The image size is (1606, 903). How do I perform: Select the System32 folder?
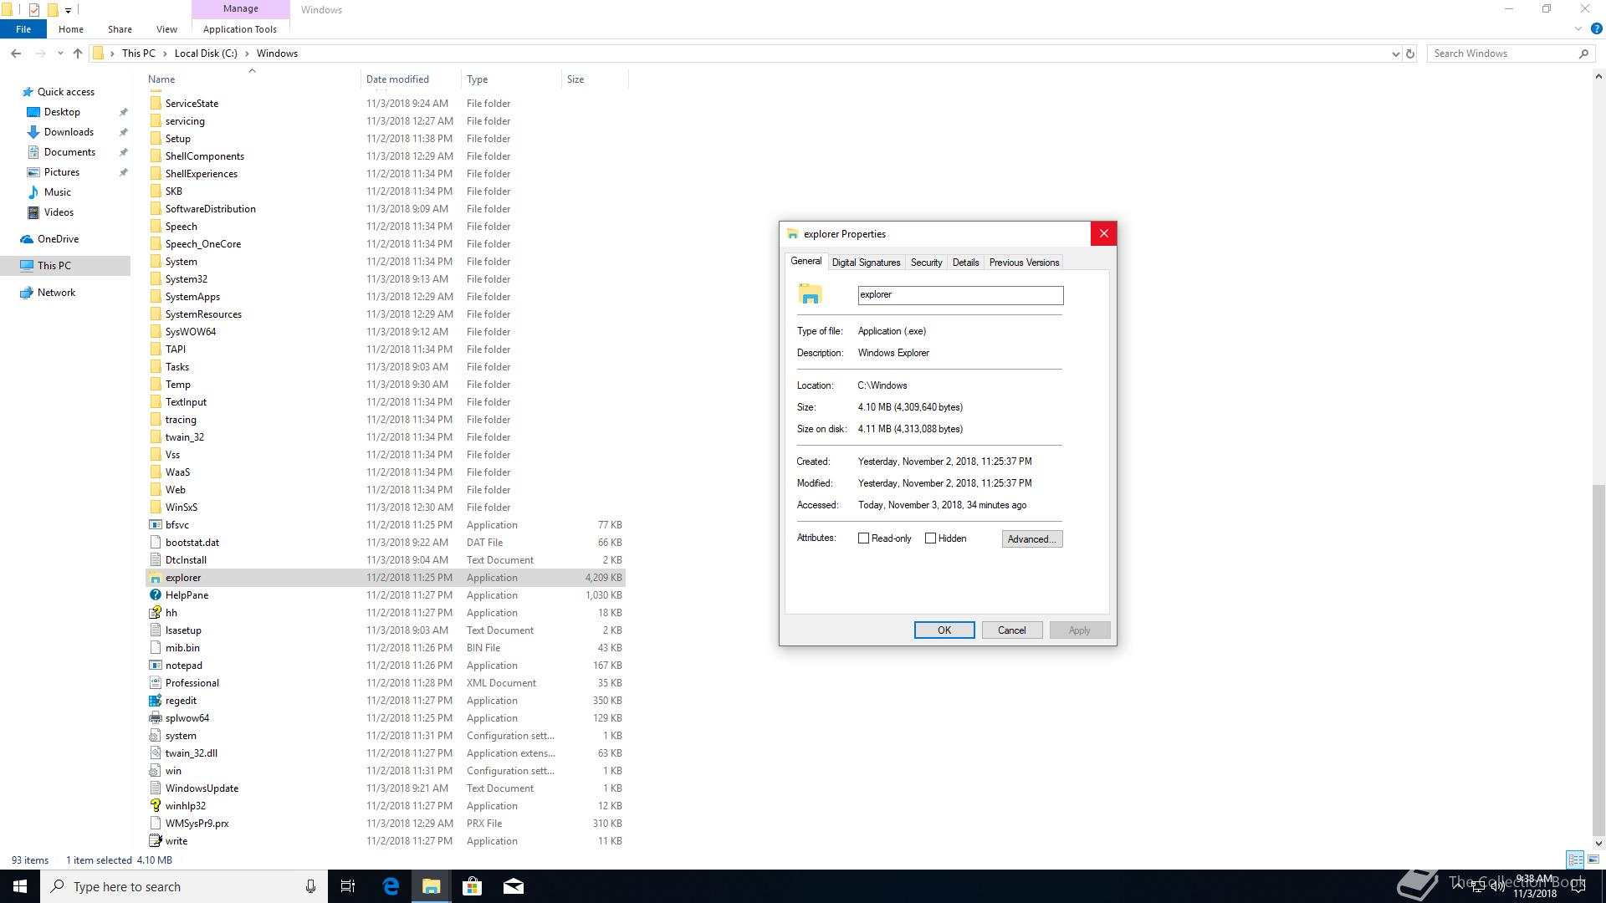[386, 279]
